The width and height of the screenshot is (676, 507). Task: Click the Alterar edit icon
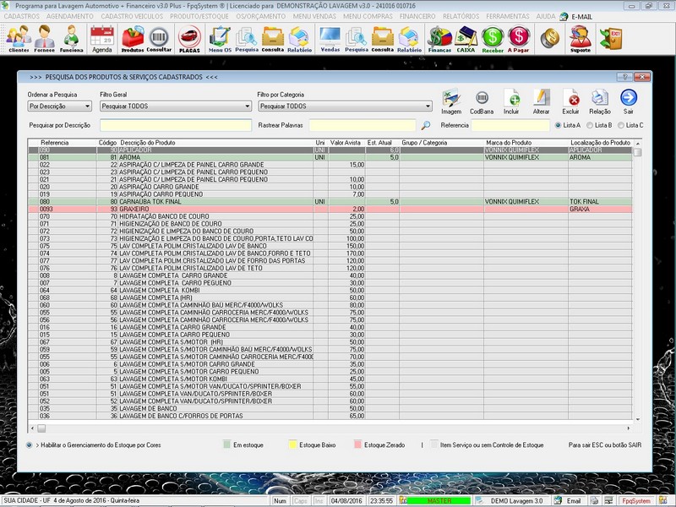pos(541,101)
